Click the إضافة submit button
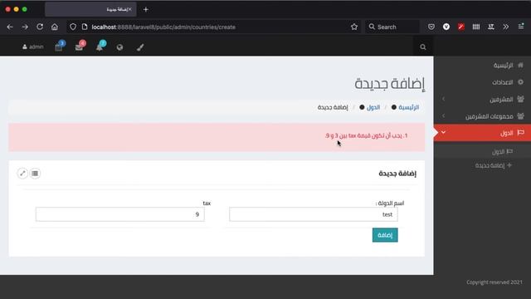531x299 pixels. coord(385,235)
